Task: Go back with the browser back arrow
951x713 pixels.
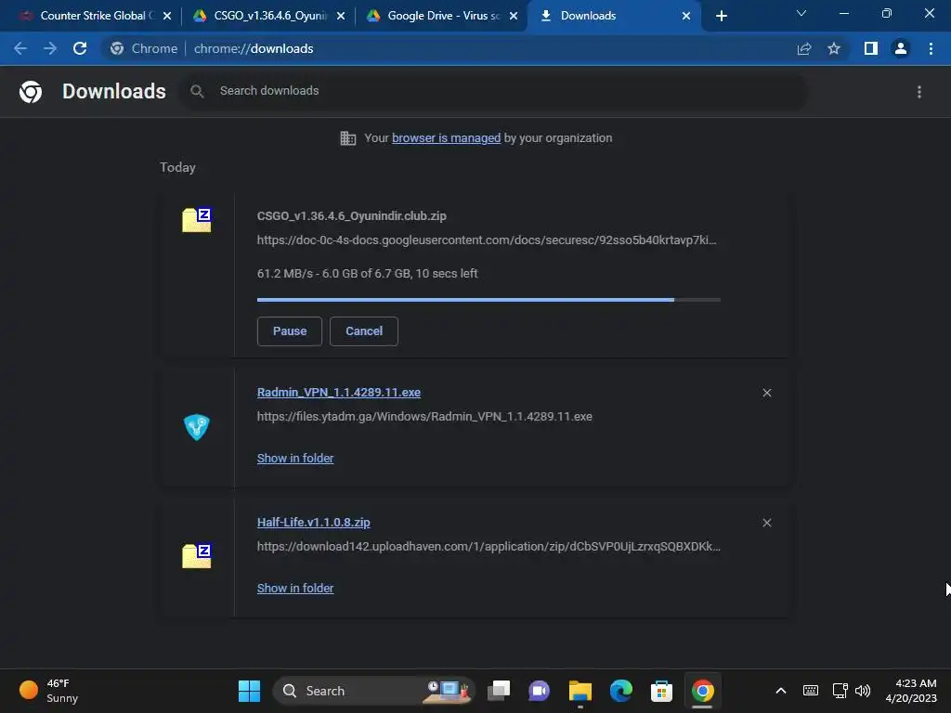Action: 20,48
